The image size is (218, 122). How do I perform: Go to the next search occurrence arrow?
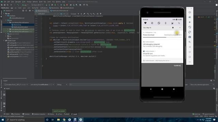coord(81,14)
